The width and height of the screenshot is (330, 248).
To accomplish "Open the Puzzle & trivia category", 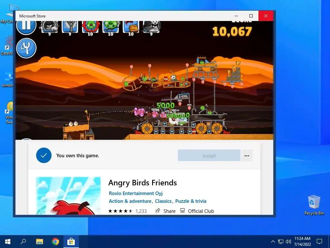I will coord(191,201).
